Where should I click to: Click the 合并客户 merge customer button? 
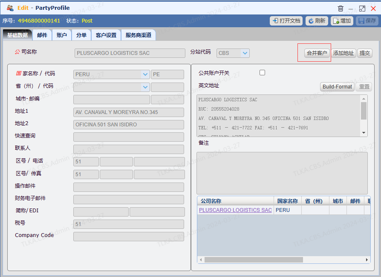[317, 53]
